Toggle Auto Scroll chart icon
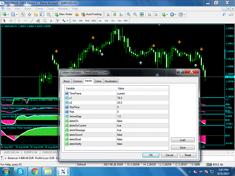 (149, 15)
